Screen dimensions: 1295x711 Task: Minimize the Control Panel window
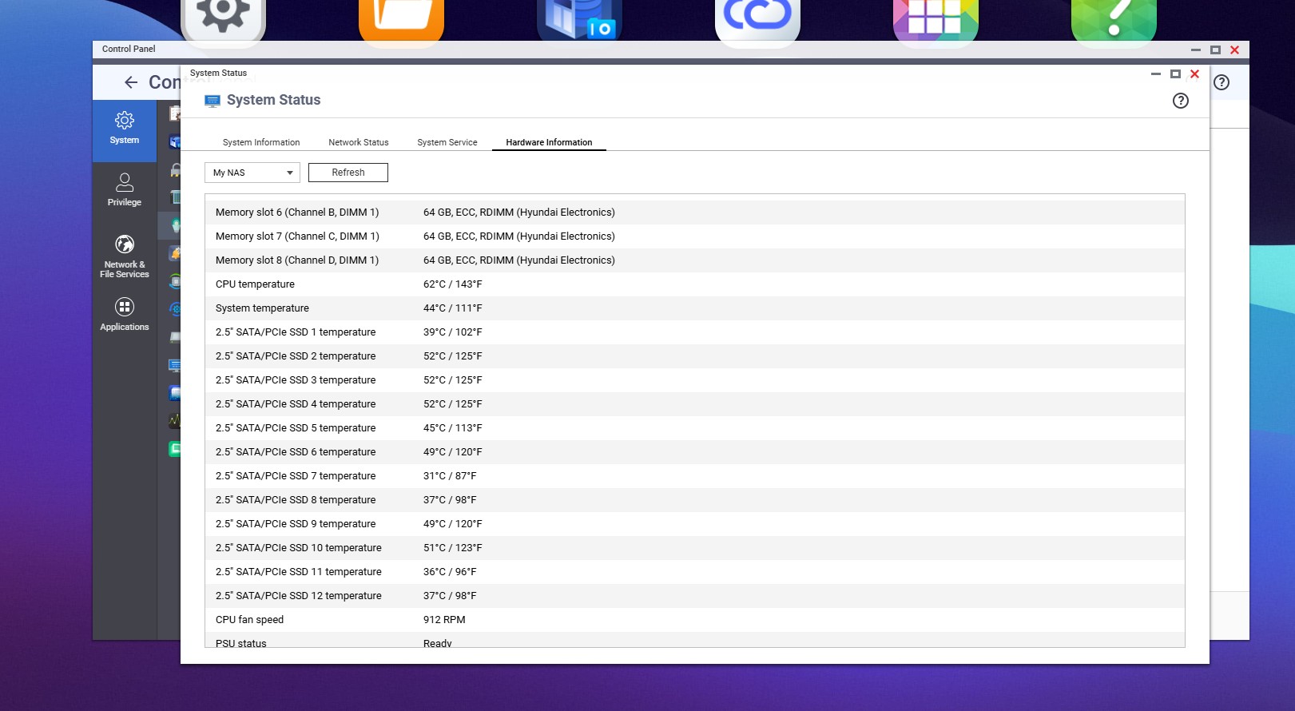1195,50
